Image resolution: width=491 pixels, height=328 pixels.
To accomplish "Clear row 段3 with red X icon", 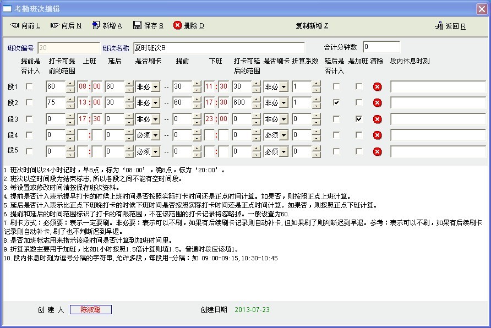I will tap(377, 119).
